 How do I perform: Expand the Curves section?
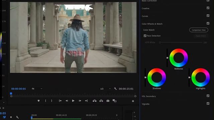[145, 16]
